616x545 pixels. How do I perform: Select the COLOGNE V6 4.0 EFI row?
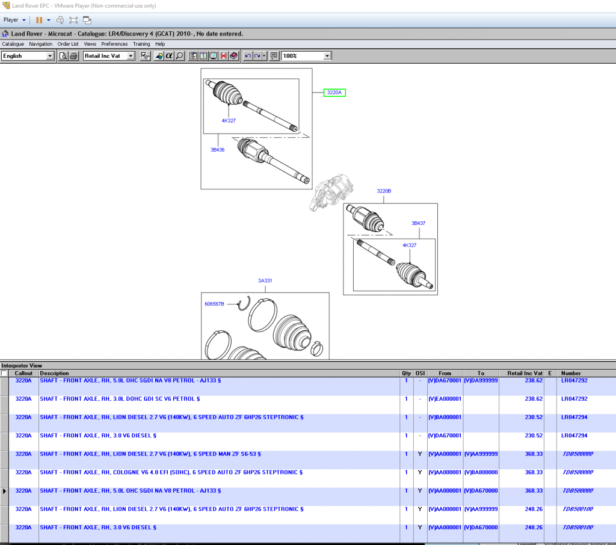(308, 478)
